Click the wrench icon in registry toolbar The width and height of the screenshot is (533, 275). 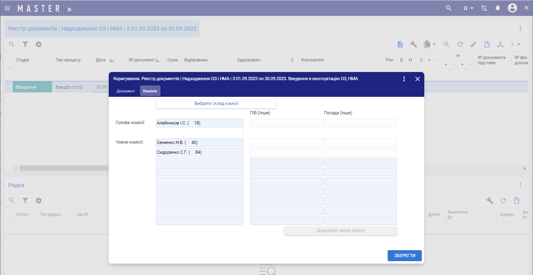coord(413,44)
